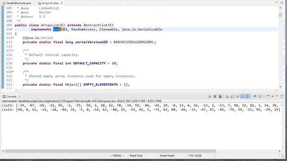Click 'Default initial capacity.' comment text

click(x=54, y=55)
